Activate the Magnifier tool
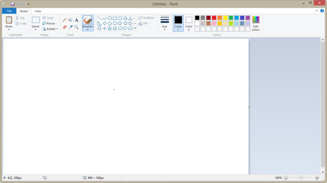Viewport: 327px width, 183px height. point(76,27)
